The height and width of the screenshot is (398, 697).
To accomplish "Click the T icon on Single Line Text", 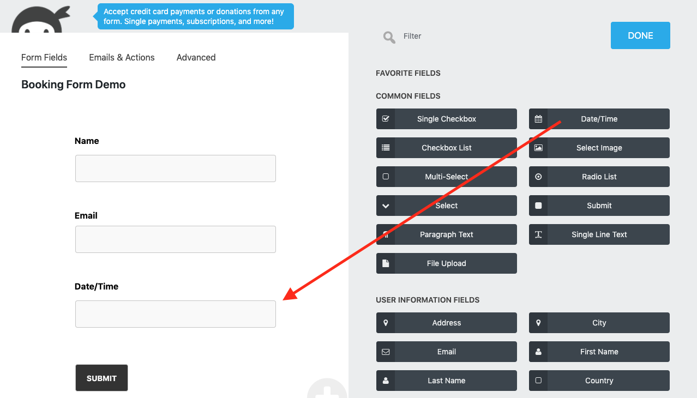I will [538, 234].
